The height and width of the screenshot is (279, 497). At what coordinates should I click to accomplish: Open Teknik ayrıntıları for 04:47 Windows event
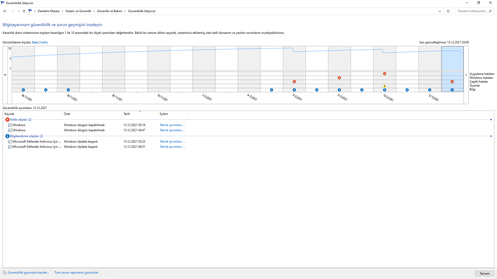pyautogui.click(x=172, y=130)
